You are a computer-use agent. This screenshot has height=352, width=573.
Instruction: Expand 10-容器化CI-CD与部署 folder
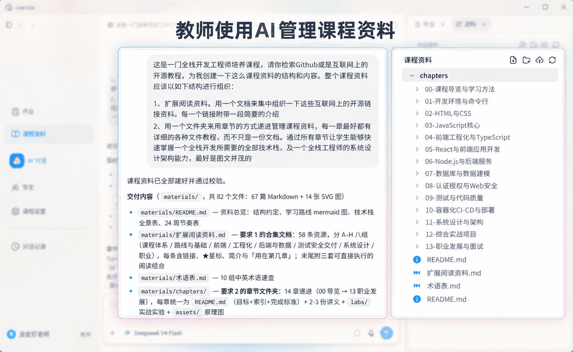417,210
